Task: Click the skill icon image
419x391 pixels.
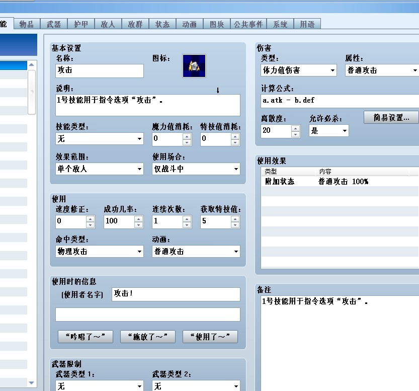Action: (194, 66)
